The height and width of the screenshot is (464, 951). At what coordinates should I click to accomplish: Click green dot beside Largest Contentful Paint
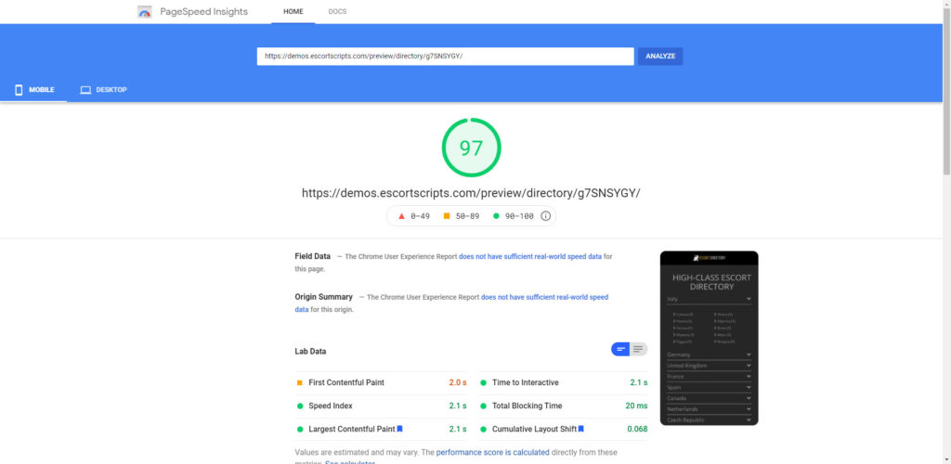(300, 429)
